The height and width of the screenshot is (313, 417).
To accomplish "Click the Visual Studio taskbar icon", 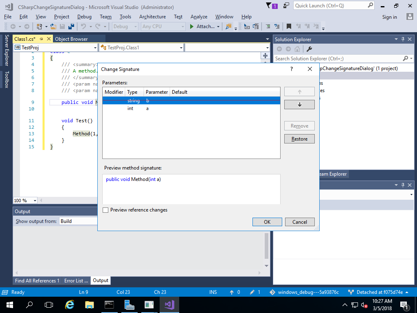I will tap(169, 305).
